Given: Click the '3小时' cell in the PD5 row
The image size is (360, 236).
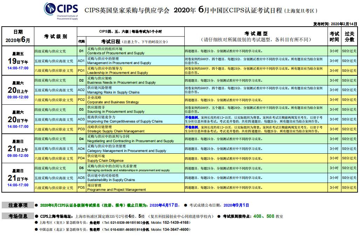Looking at the screenshot, I should tap(334, 187).
